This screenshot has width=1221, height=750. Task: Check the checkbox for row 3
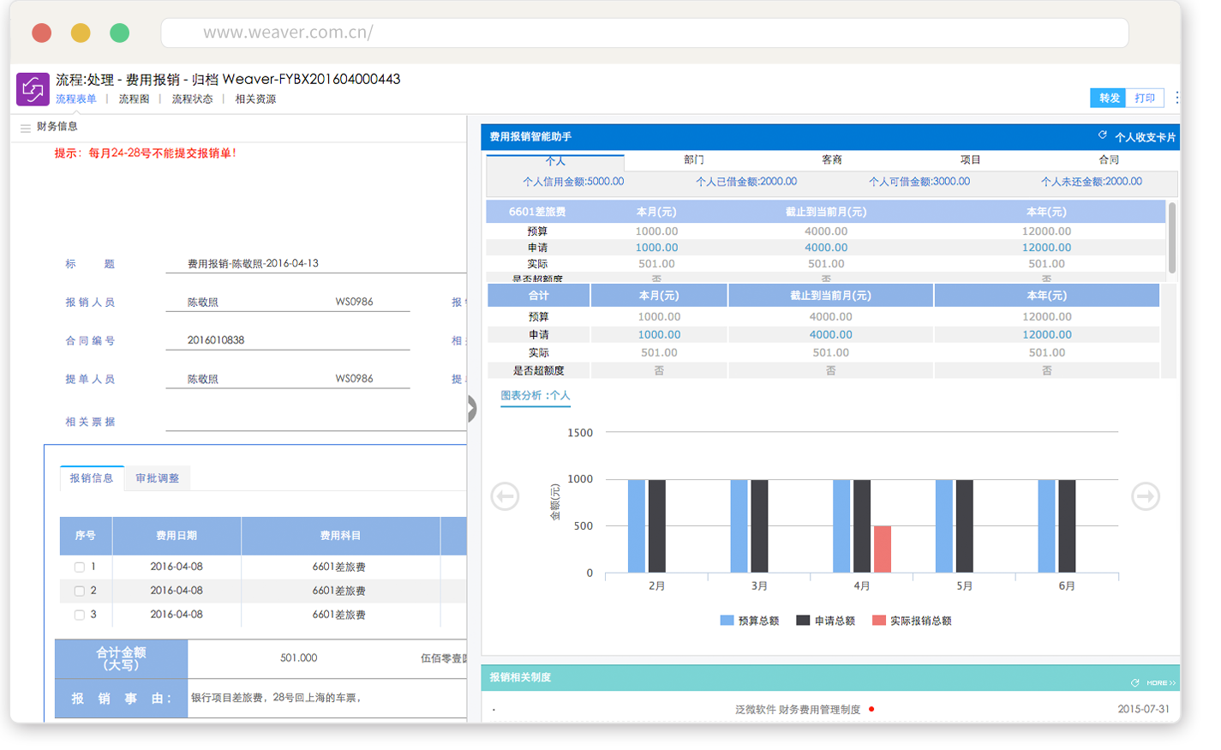tap(80, 615)
